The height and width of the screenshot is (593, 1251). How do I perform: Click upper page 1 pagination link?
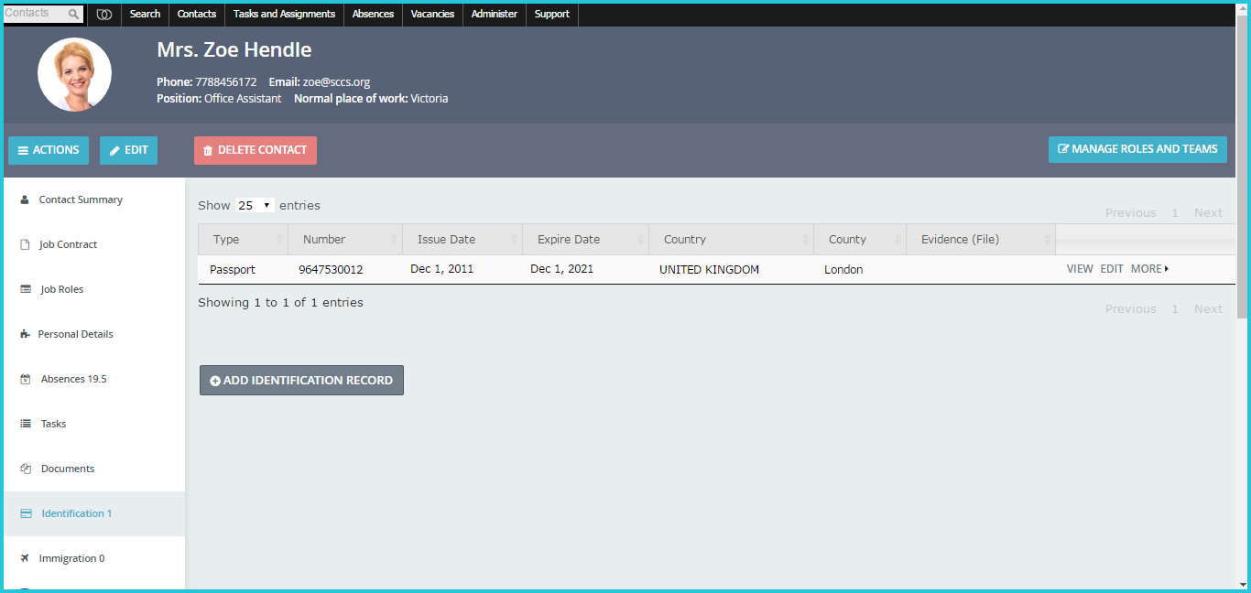click(x=1175, y=213)
